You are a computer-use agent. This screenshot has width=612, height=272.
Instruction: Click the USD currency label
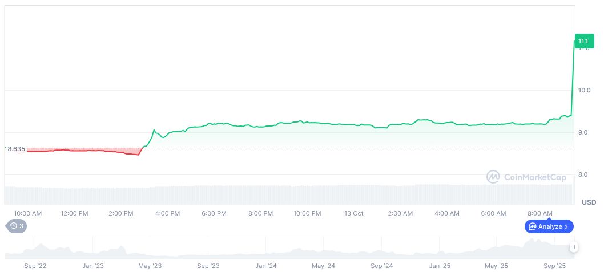(x=589, y=202)
